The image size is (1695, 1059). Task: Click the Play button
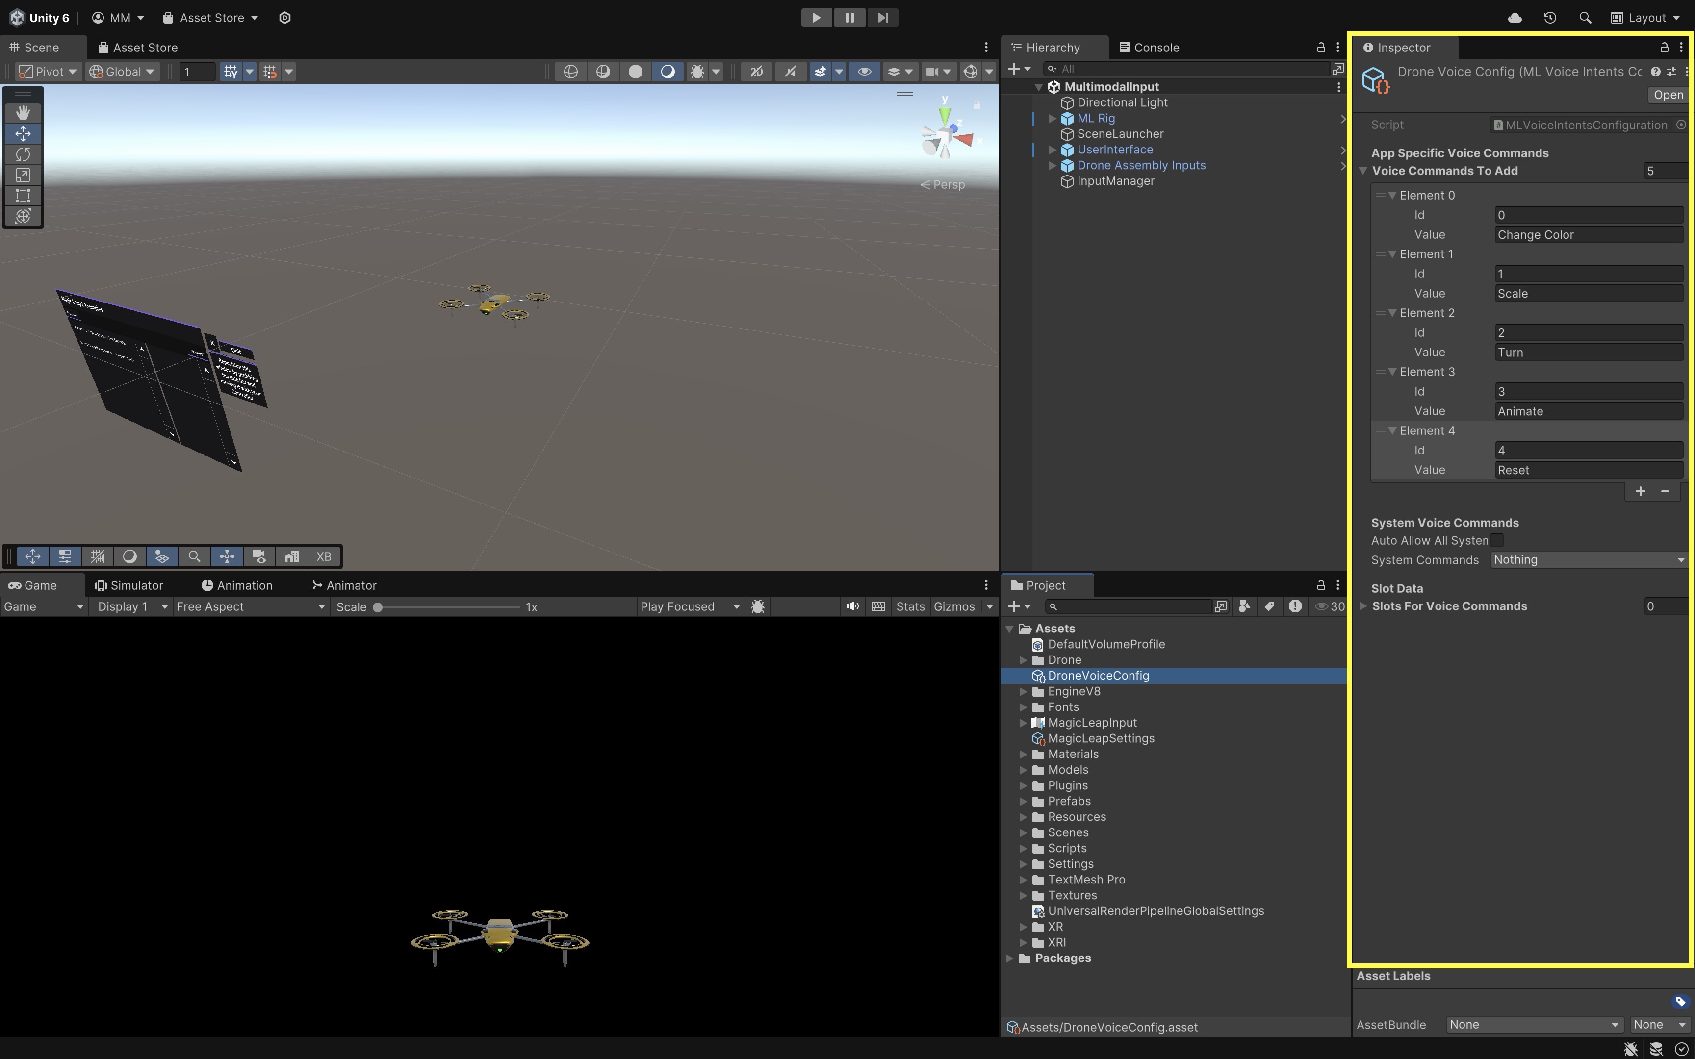[816, 18]
